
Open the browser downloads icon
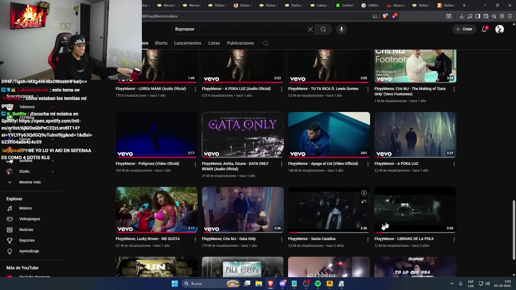coord(462,16)
